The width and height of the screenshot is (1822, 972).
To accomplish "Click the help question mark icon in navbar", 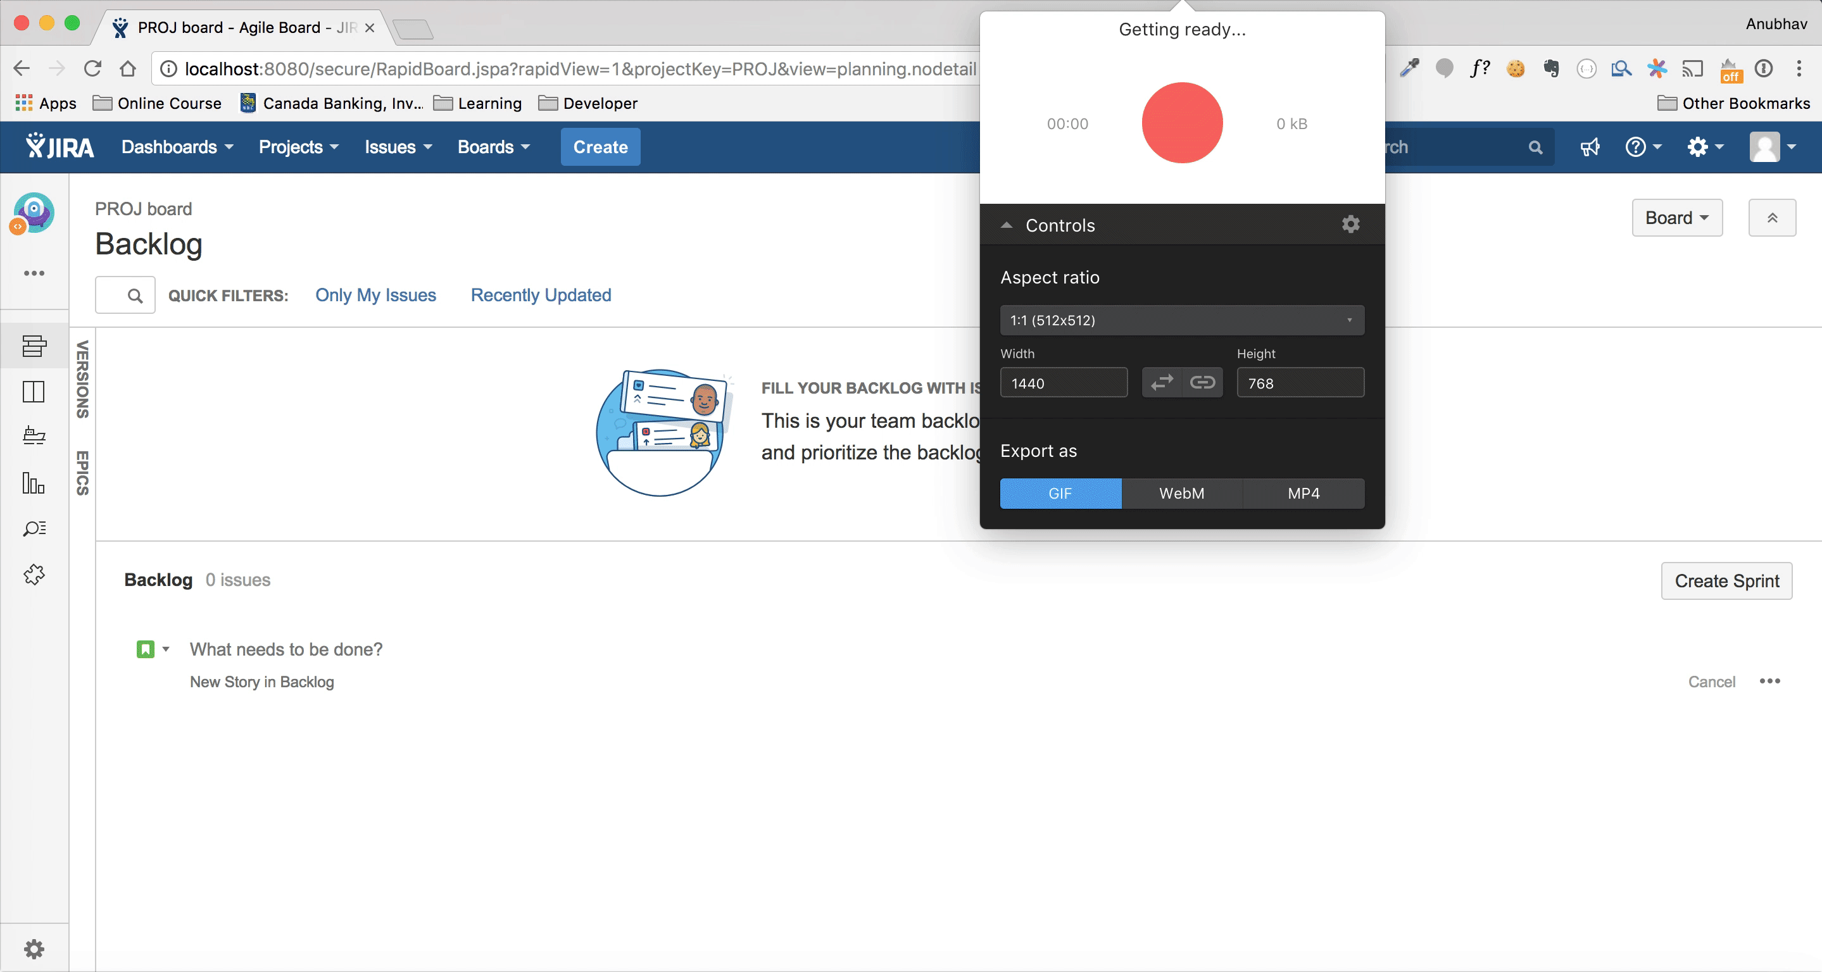I will (x=1637, y=147).
